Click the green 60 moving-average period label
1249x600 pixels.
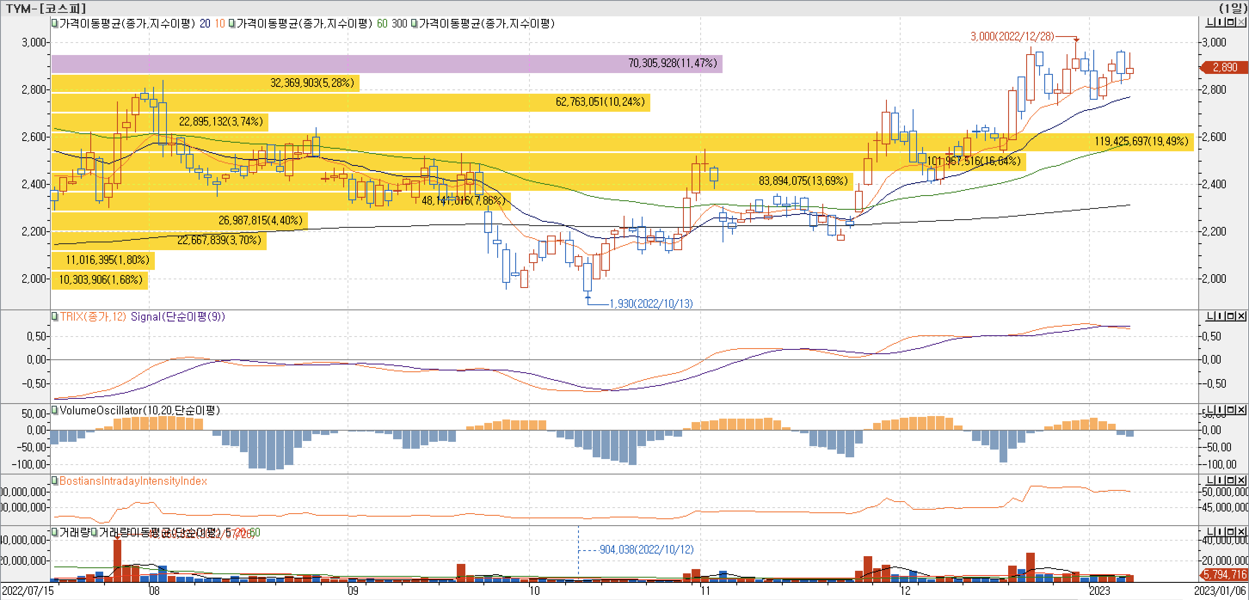point(382,23)
